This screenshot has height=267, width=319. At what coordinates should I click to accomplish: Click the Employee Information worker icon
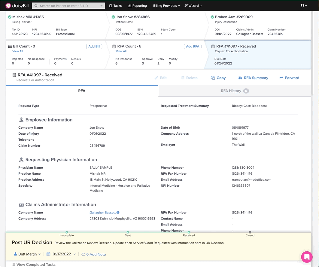pos(21,120)
